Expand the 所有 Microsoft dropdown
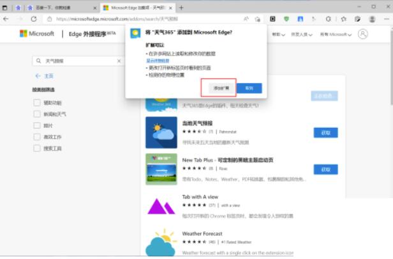 point(336,34)
